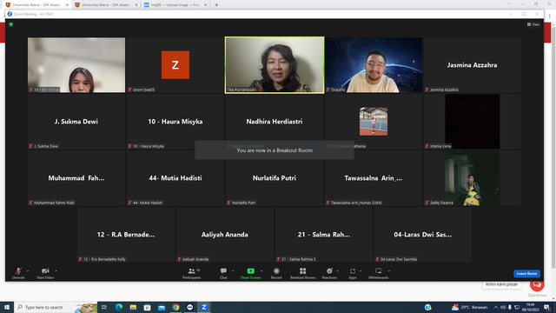Viewport: 556px width, 313px height.
Task: Open Google Chrome from taskbar
Action: (175, 307)
